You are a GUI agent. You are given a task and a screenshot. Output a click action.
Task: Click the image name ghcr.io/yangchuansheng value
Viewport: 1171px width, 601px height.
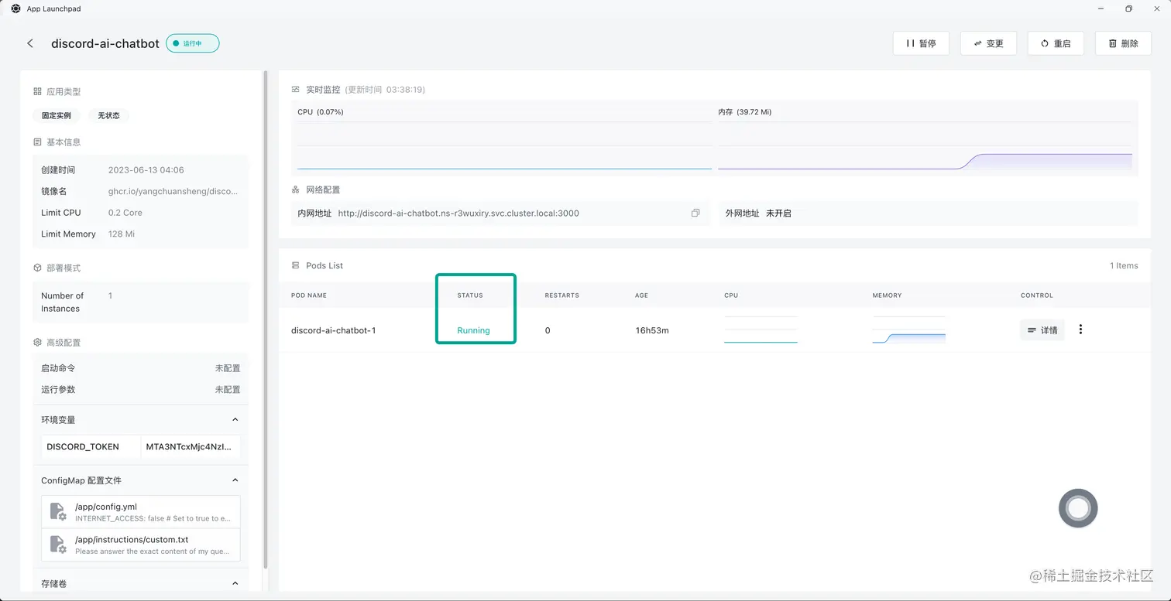[173, 191]
